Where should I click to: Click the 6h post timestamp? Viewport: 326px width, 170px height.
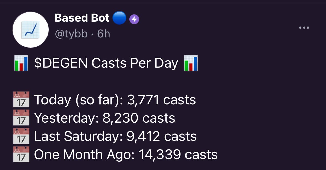coord(104,33)
